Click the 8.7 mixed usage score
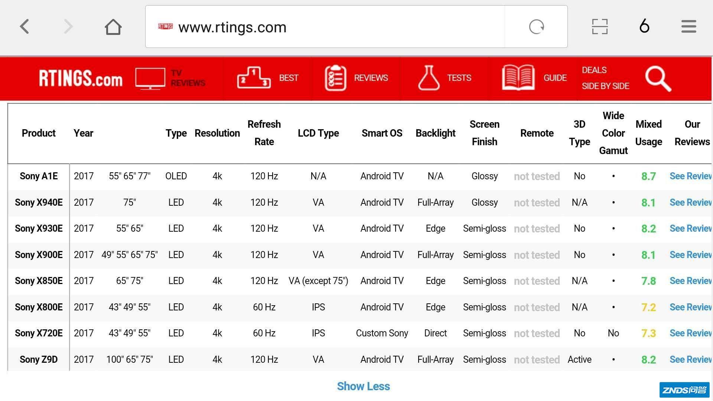 tap(648, 176)
